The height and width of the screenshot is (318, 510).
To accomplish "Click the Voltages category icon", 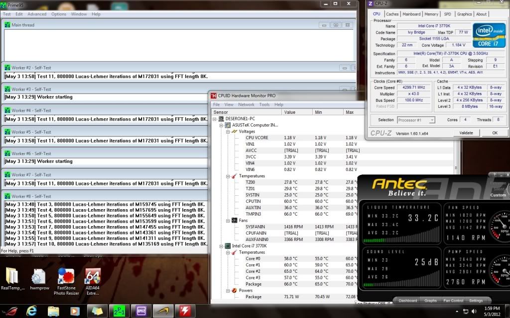I will click(x=234, y=131).
